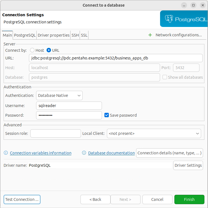Open Driver Settings

[x=188, y=165]
